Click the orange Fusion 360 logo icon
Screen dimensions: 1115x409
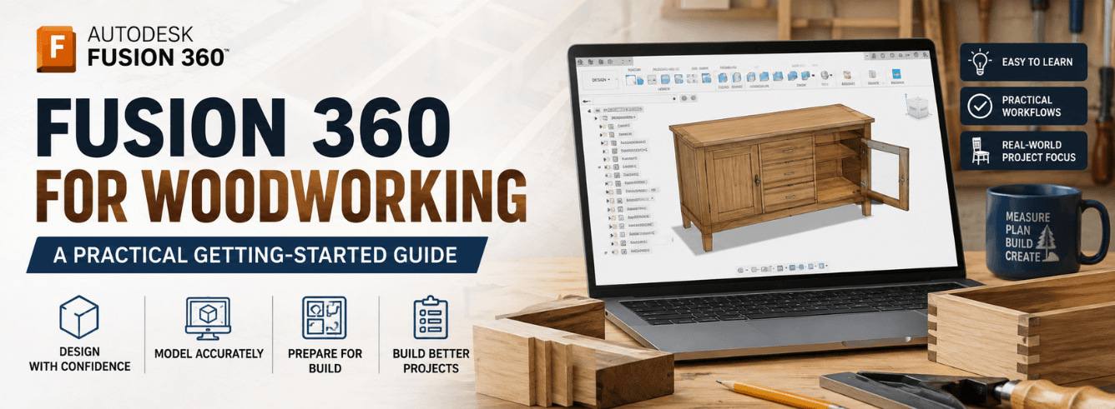56,48
